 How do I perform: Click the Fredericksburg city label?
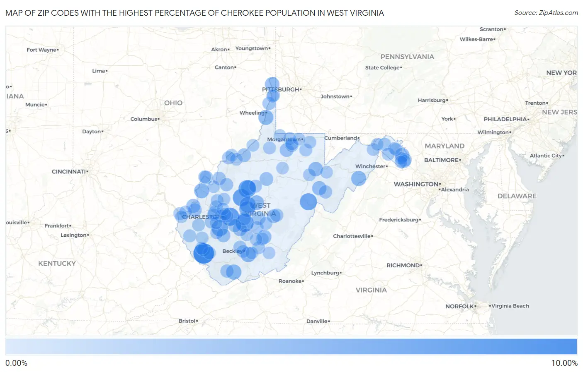[x=399, y=220]
